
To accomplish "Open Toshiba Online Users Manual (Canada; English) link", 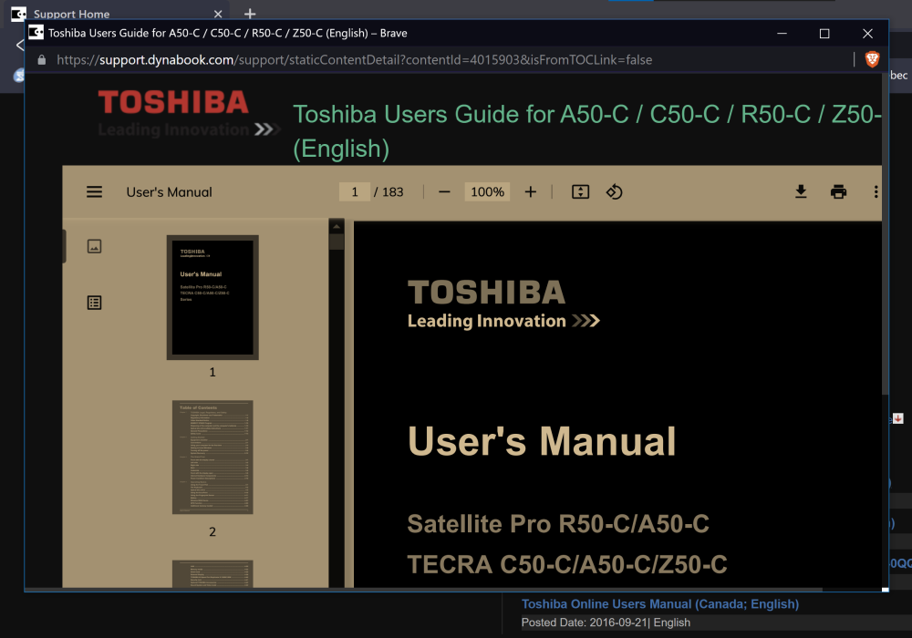I will click(x=660, y=603).
